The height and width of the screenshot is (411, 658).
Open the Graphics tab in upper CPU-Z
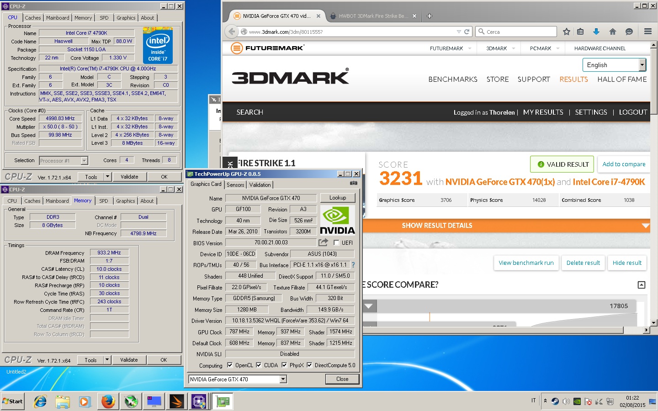(126, 18)
